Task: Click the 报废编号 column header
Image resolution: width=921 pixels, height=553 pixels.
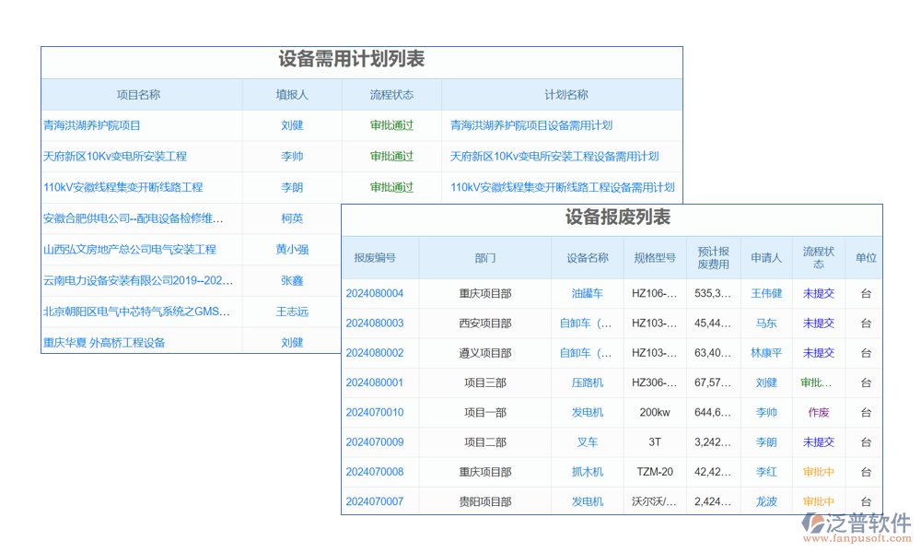Action: click(375, 259)
